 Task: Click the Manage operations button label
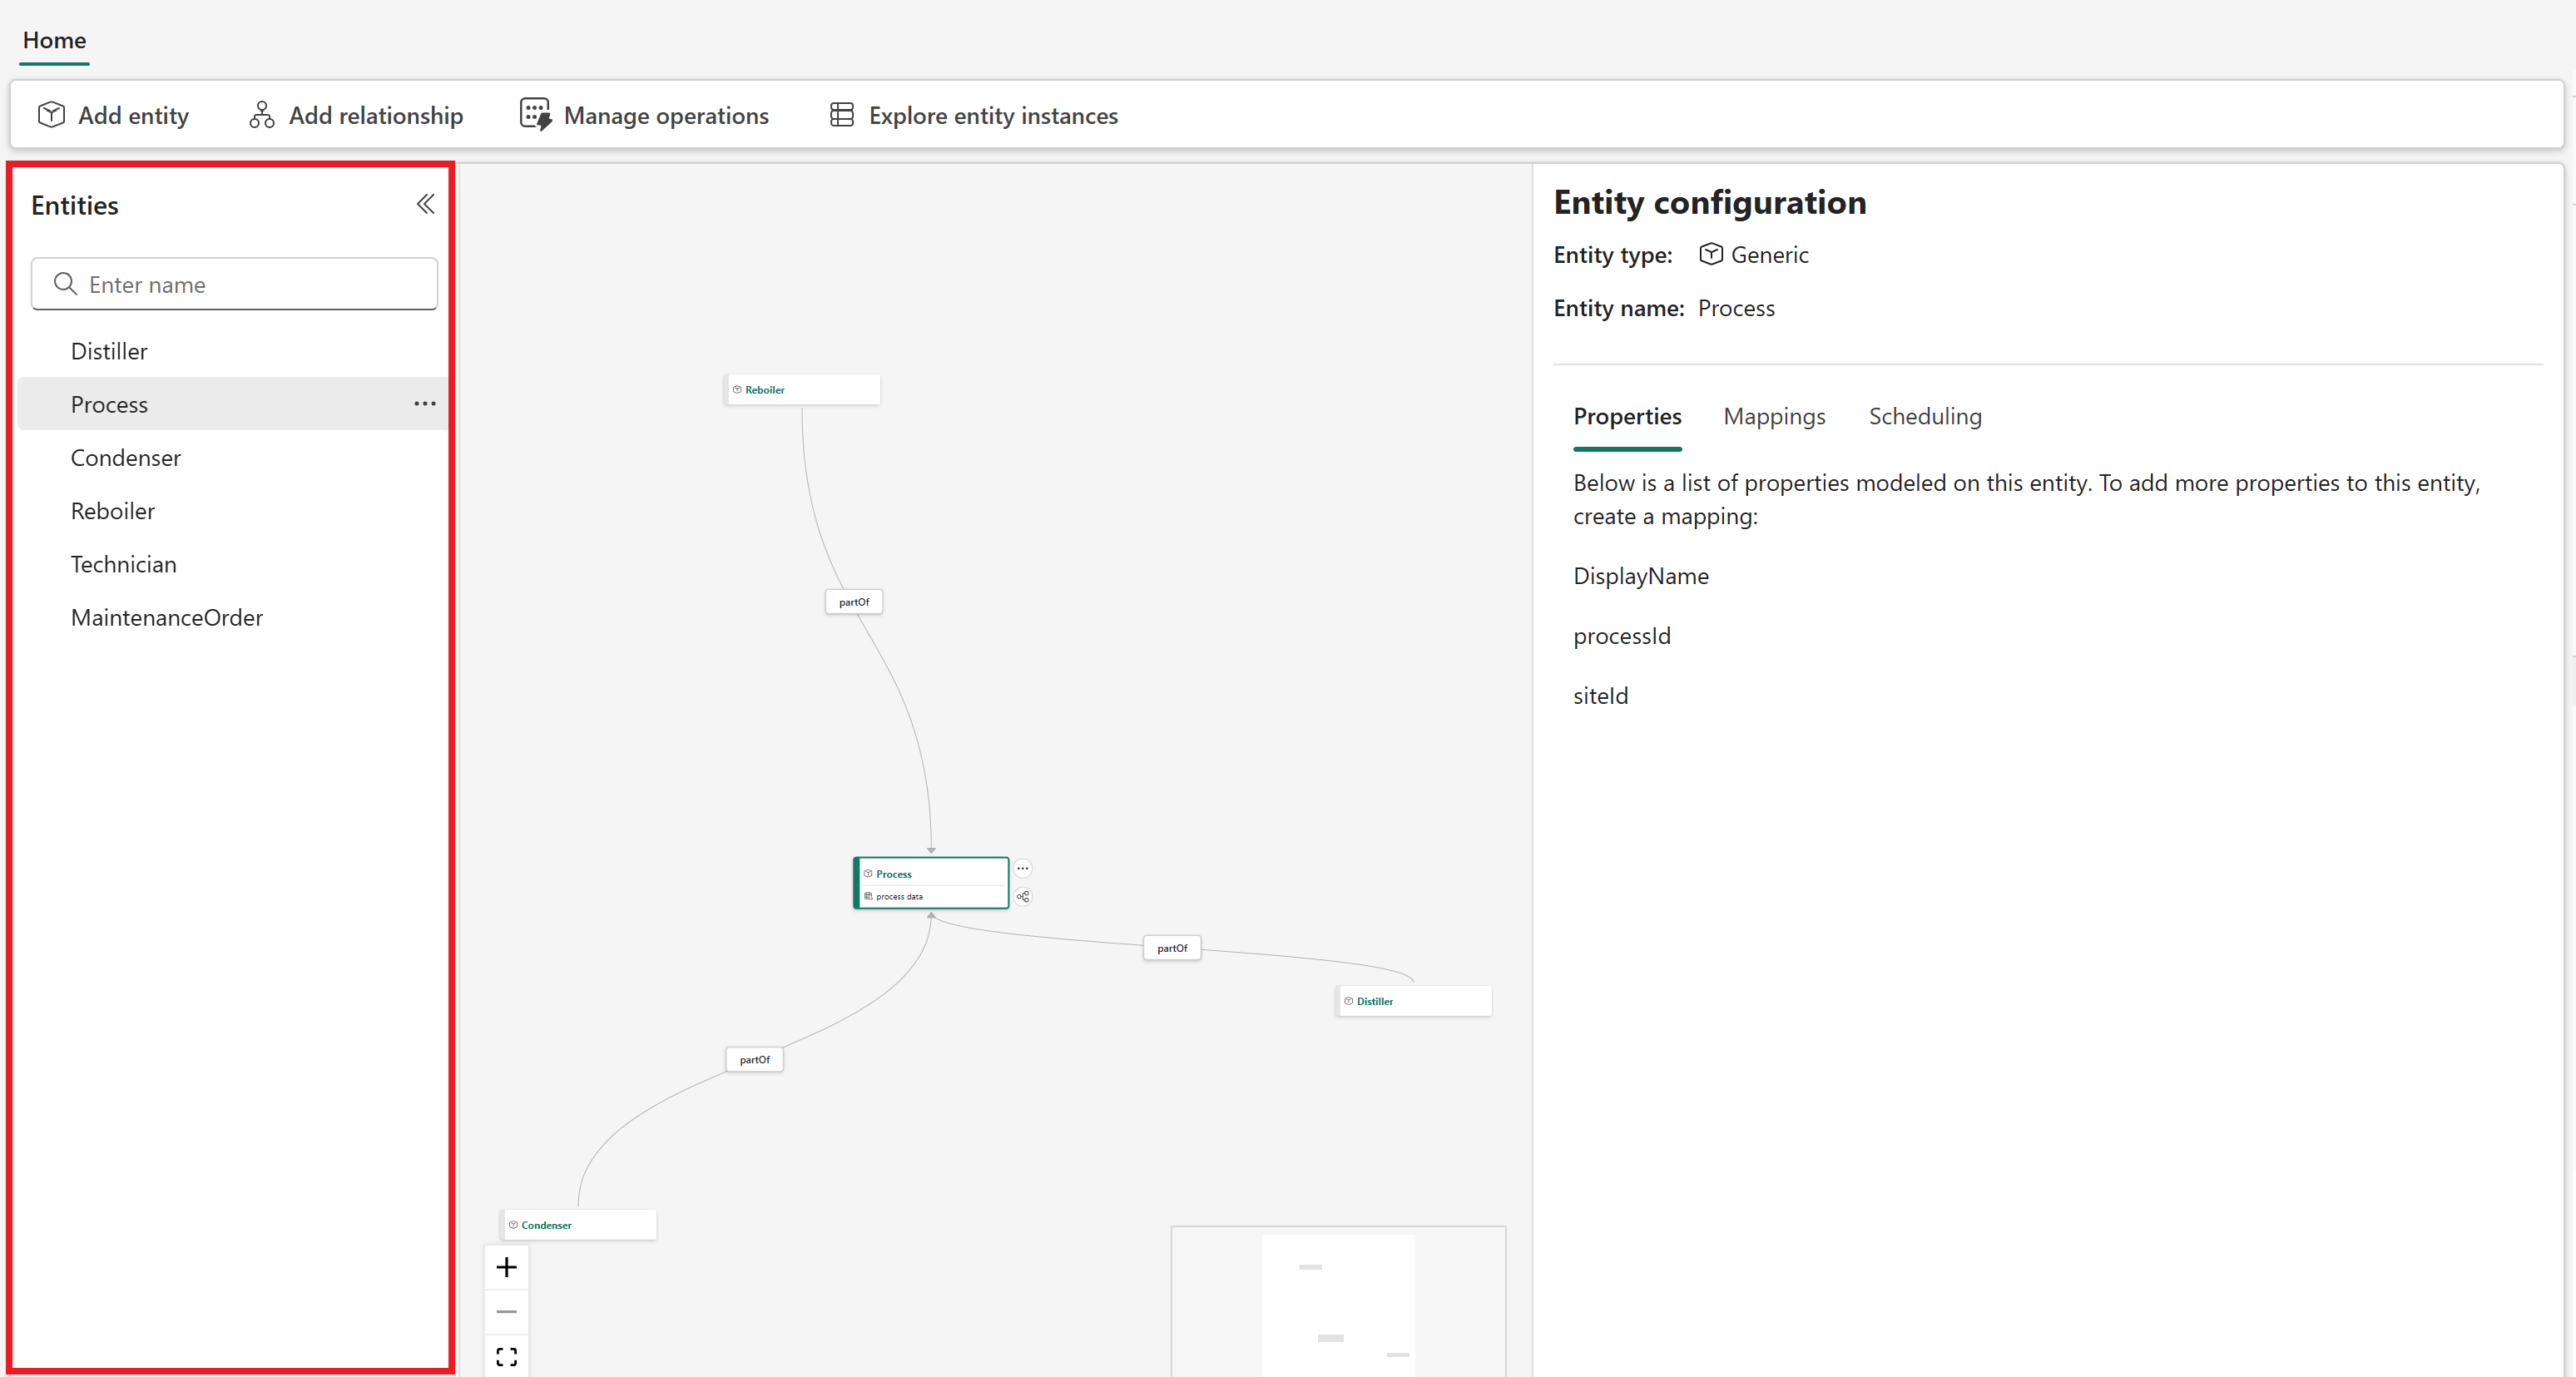click(666, 115)
